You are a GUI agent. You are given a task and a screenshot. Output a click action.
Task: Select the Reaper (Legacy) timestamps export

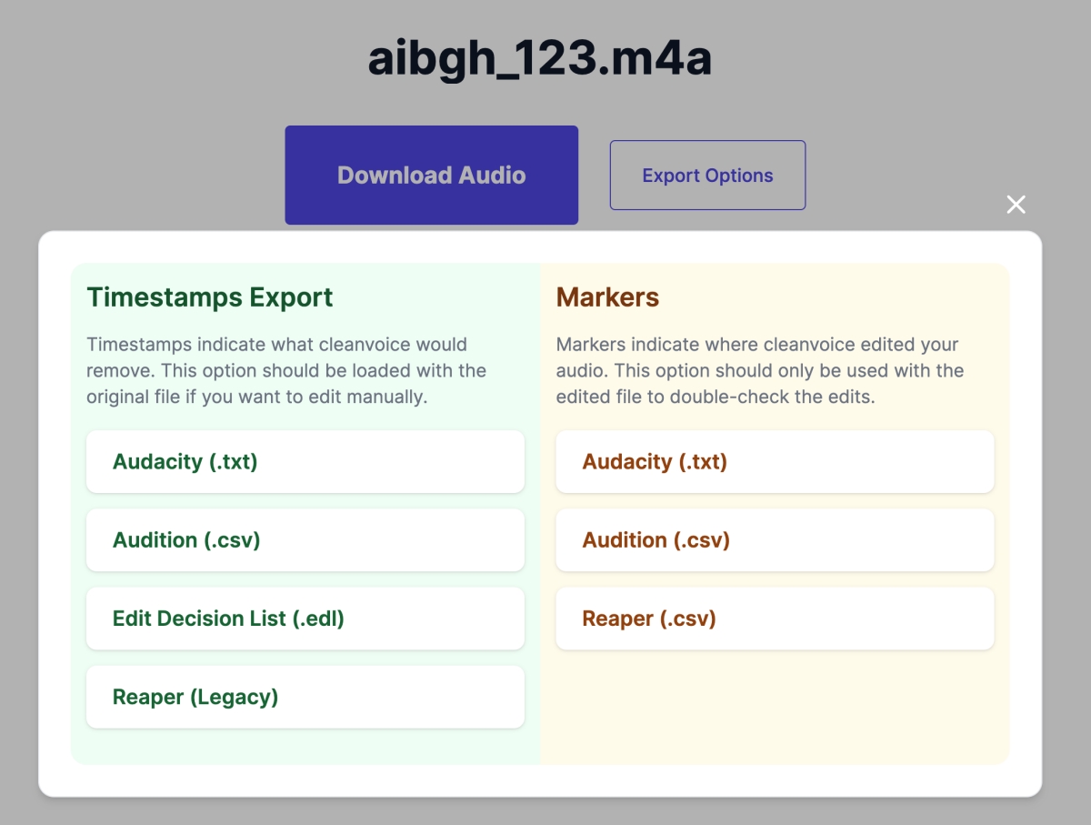coord(305,697)
